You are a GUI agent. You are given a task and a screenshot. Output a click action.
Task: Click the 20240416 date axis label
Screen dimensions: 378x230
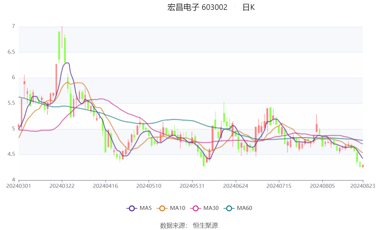pyautogui.click(x=105, y=186)
